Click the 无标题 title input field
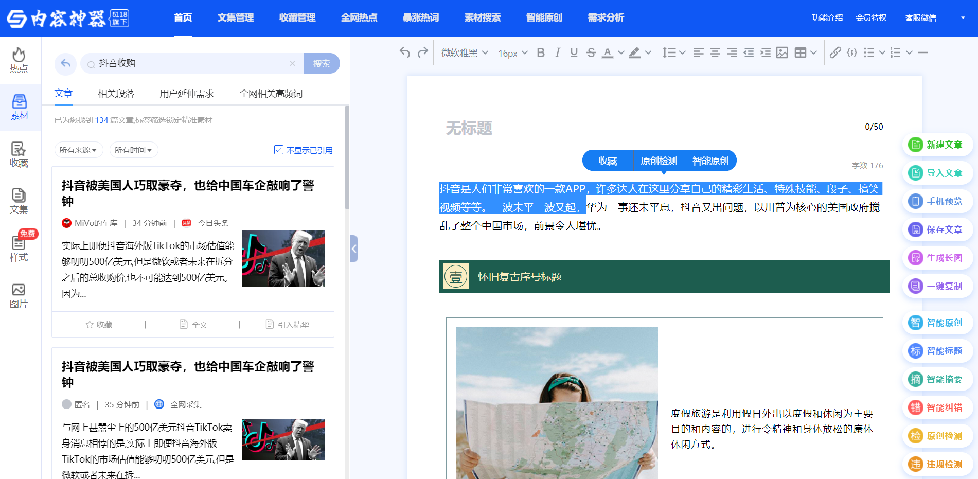The width and height of the screenshot is (978, 479). pos(648,128)
